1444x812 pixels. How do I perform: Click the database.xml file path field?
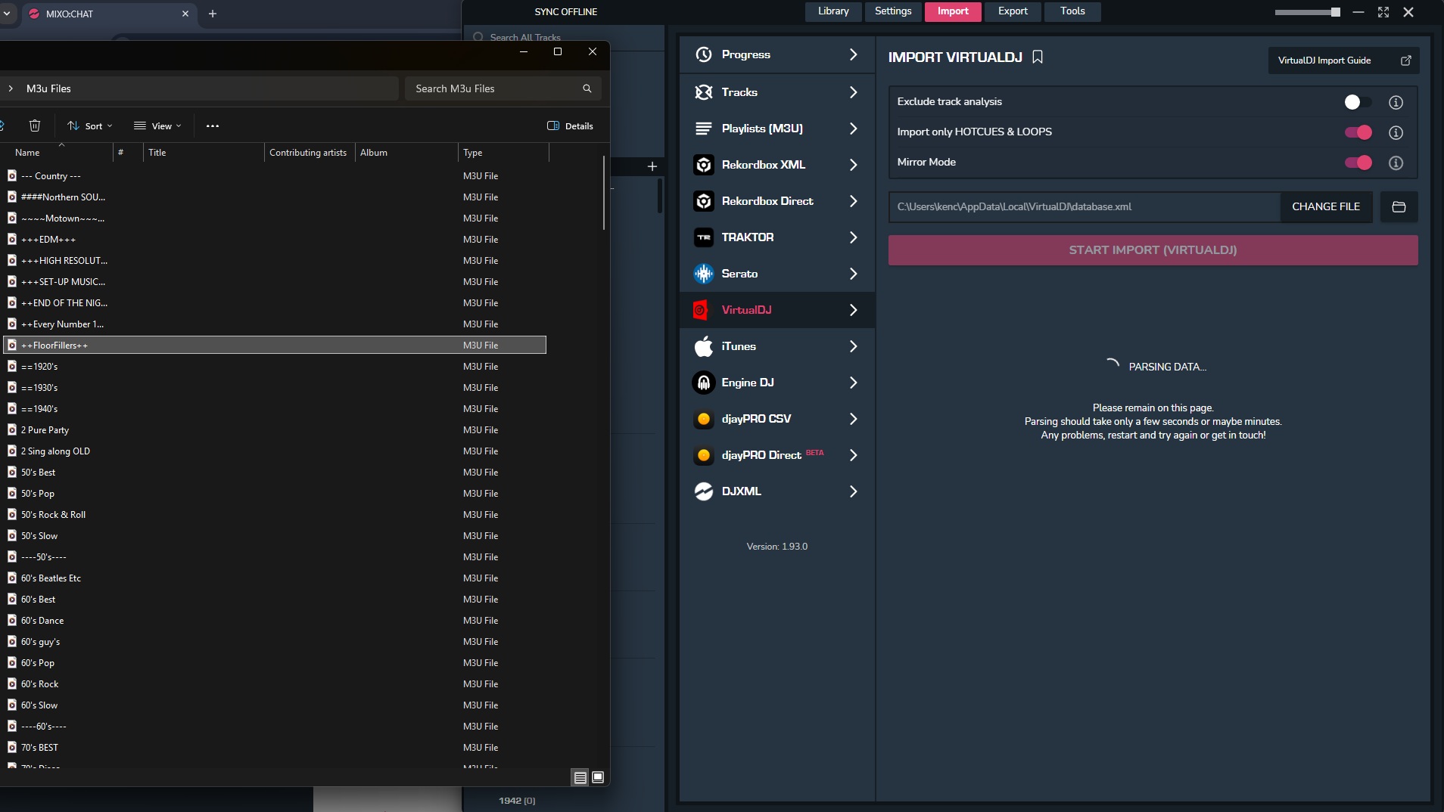(1085, 206)
